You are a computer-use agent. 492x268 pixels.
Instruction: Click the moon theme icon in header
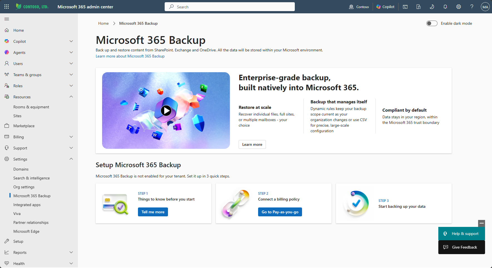432,7
